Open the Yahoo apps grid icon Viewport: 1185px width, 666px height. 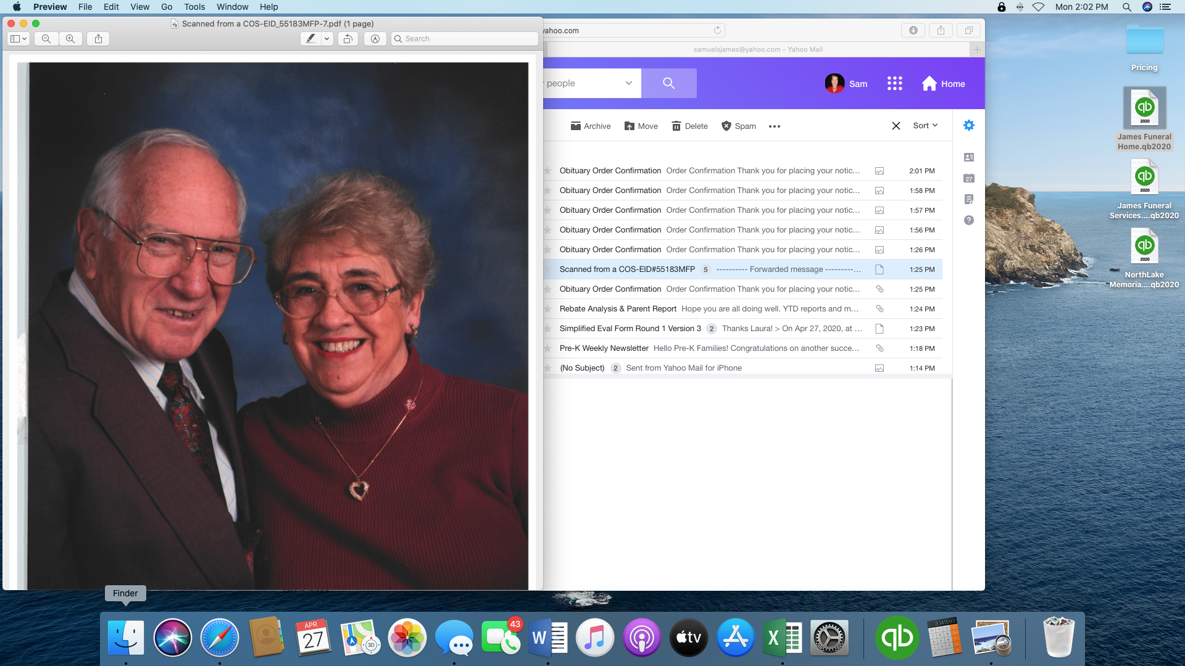coord(894,84)
